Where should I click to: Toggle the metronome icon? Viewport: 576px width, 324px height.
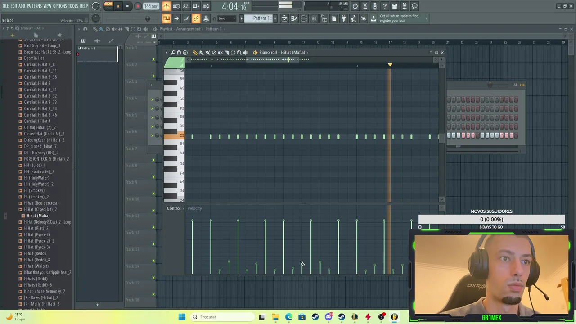(166, 6)
